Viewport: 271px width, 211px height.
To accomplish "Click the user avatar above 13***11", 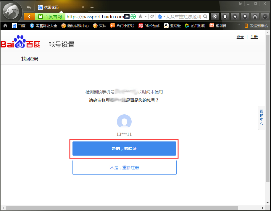I will 124,121.
